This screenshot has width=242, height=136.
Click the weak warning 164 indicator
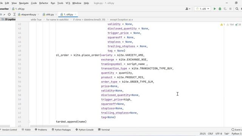point(230,25)
